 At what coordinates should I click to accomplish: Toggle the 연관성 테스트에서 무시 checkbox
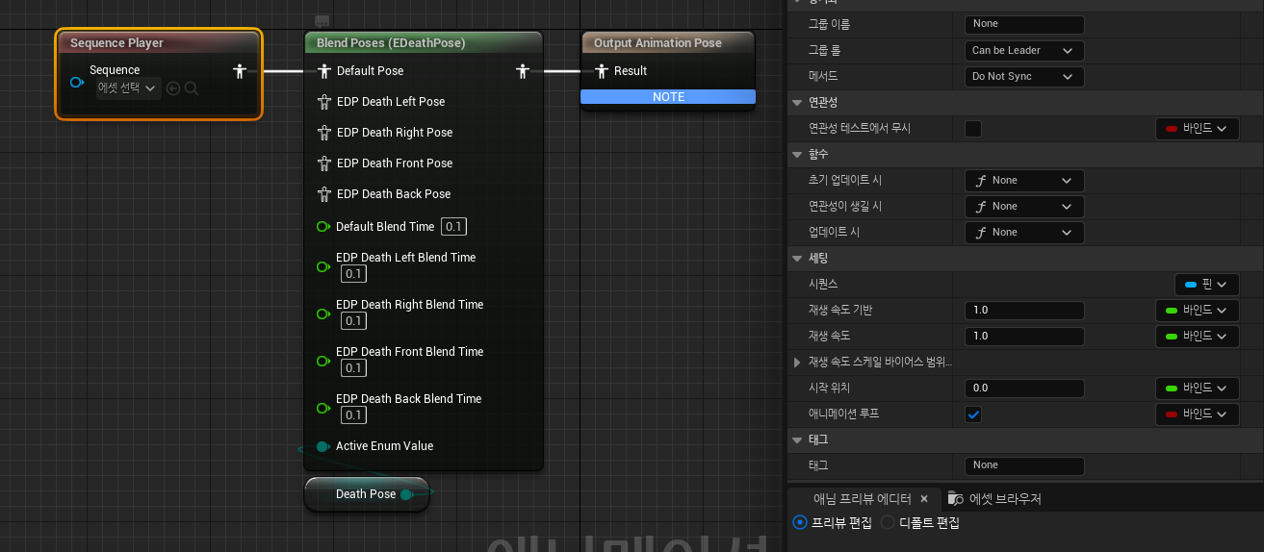pyautogui.click(x=973, y=128)
